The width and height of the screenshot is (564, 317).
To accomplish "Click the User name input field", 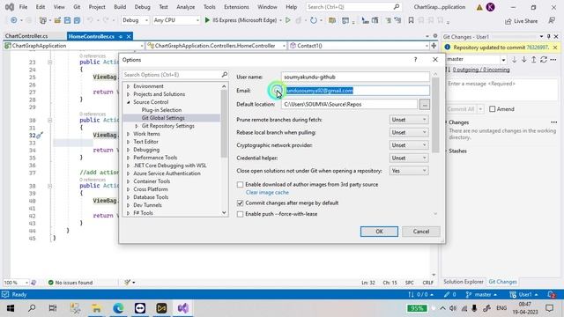I will (355, 77).
